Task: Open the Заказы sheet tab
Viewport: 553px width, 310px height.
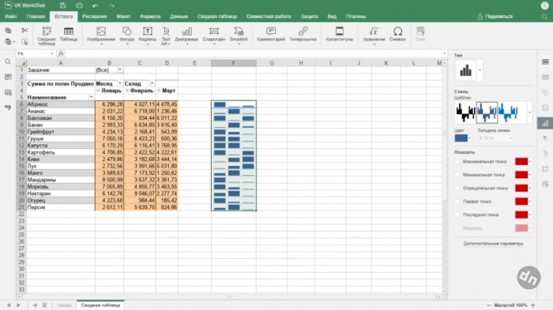Action: [x=64, y=305]
